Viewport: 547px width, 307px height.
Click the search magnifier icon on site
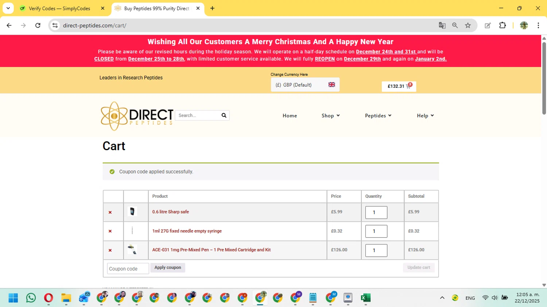point(224,115)
